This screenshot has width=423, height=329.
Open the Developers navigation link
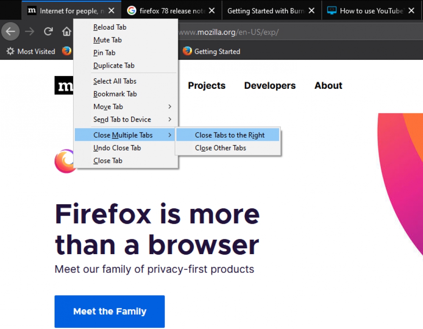(x=270, y=85)
